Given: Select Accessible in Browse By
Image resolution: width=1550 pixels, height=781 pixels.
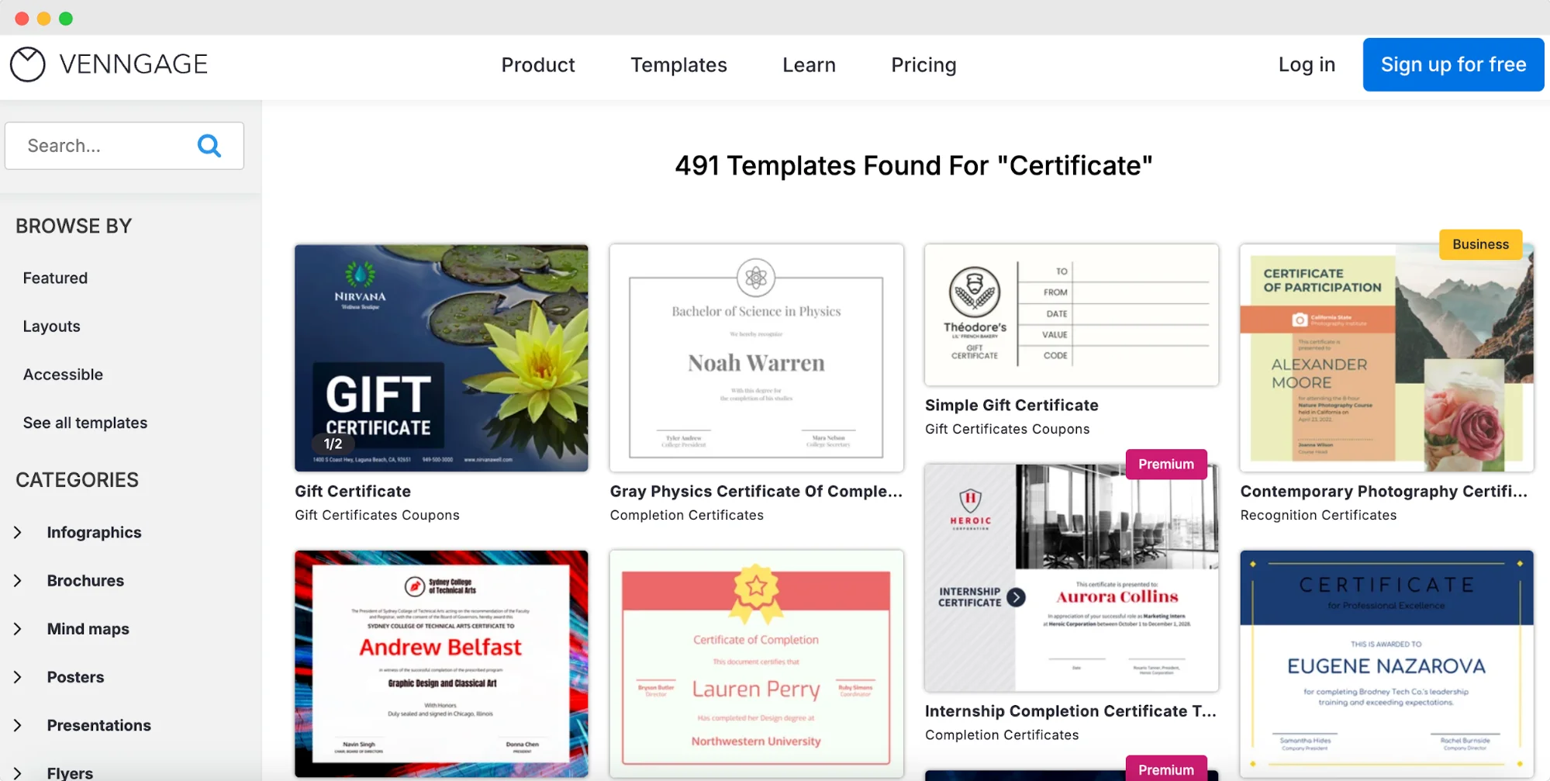Looking at the screenshot, I should 63,375.
